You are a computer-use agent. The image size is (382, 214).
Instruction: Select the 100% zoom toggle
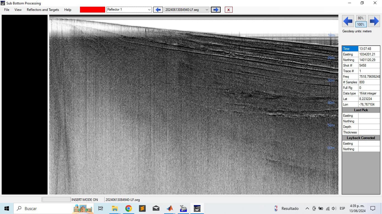[x=361, y=25]
